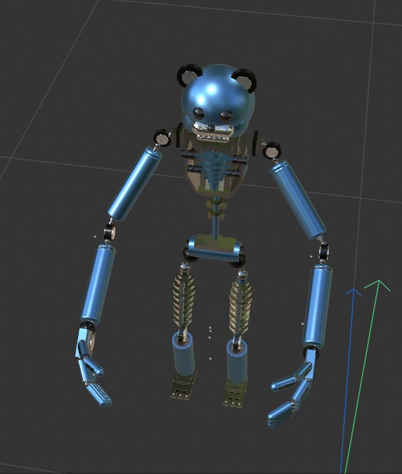Click the chrome jaw with teeth
Screen dimensions: 402x474
click(214, 132)
